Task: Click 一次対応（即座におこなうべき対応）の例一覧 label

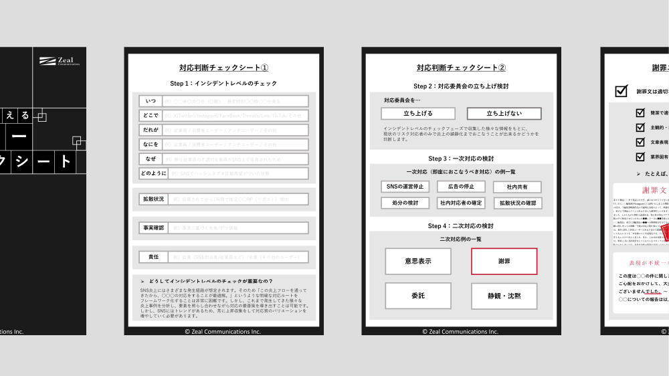Action: pyautogui.click(x=461, y=171)
